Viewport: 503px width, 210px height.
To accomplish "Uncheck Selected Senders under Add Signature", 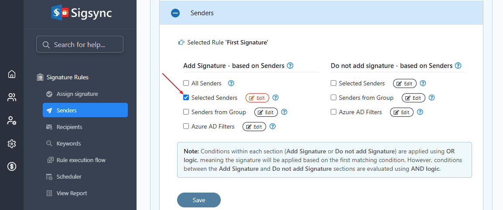I will click(x=186, y=98).
